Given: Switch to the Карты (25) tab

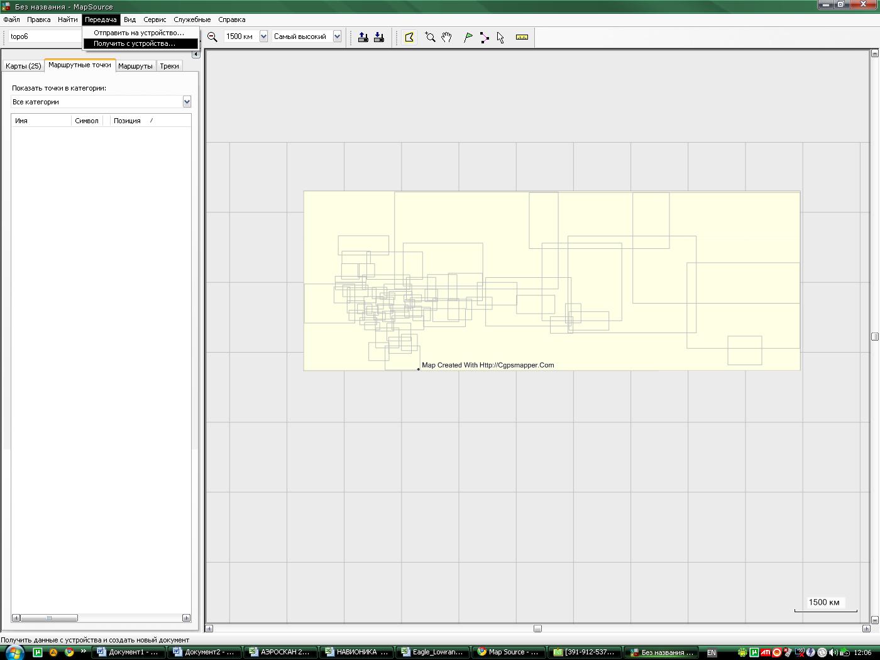Looking at the screenshot, I should click(x=23, y=66).
